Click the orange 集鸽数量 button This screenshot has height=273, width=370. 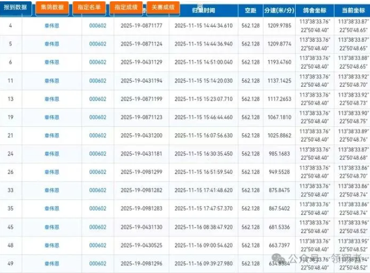coord(53,8)
